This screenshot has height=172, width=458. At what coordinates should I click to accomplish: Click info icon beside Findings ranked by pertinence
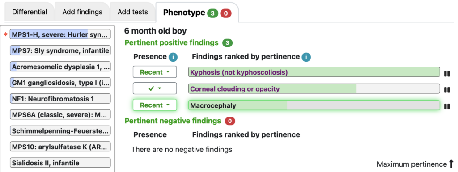[306, 57]
